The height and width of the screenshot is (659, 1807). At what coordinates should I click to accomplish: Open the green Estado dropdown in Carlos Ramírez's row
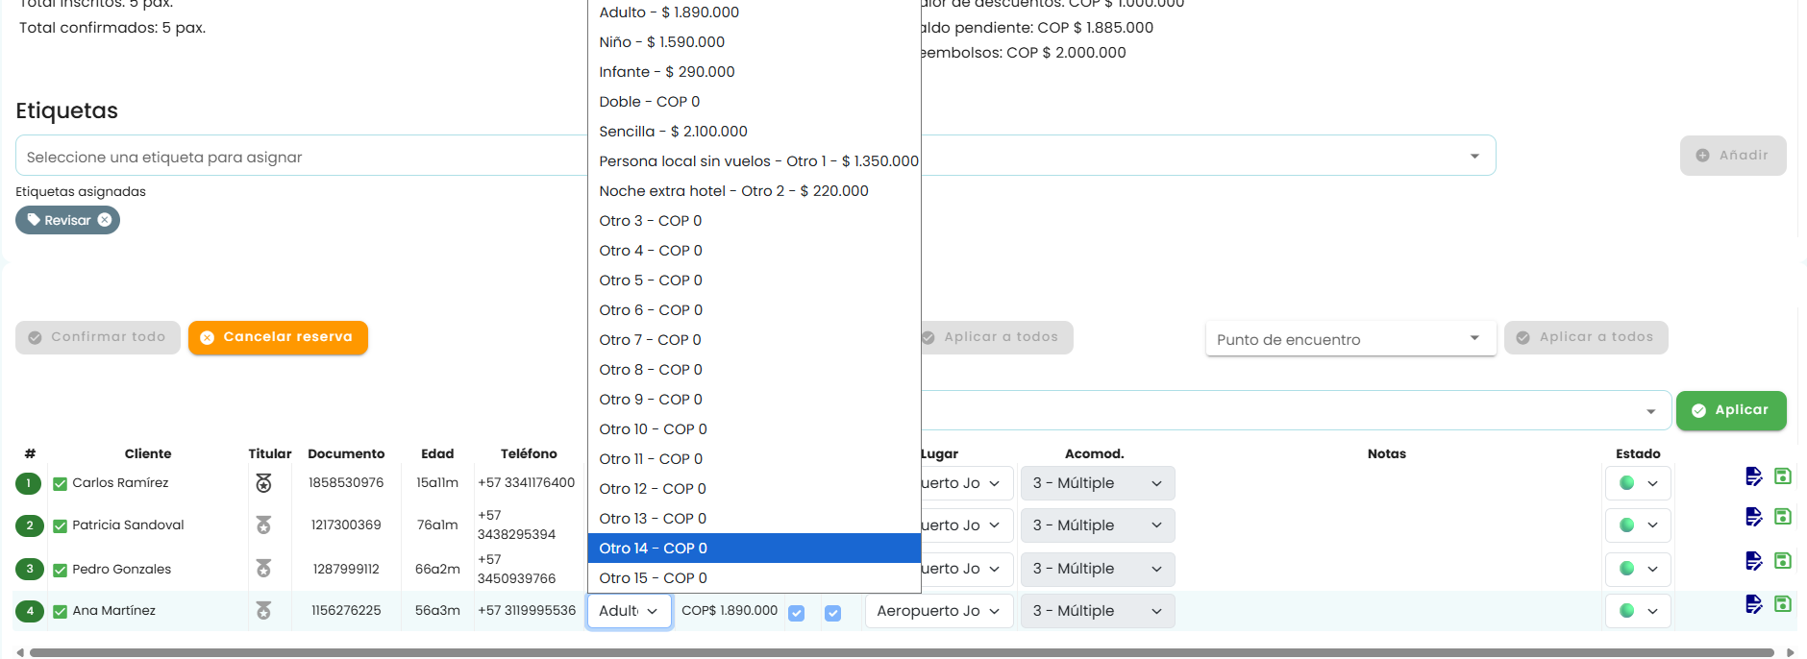[x=1638, y=483]
